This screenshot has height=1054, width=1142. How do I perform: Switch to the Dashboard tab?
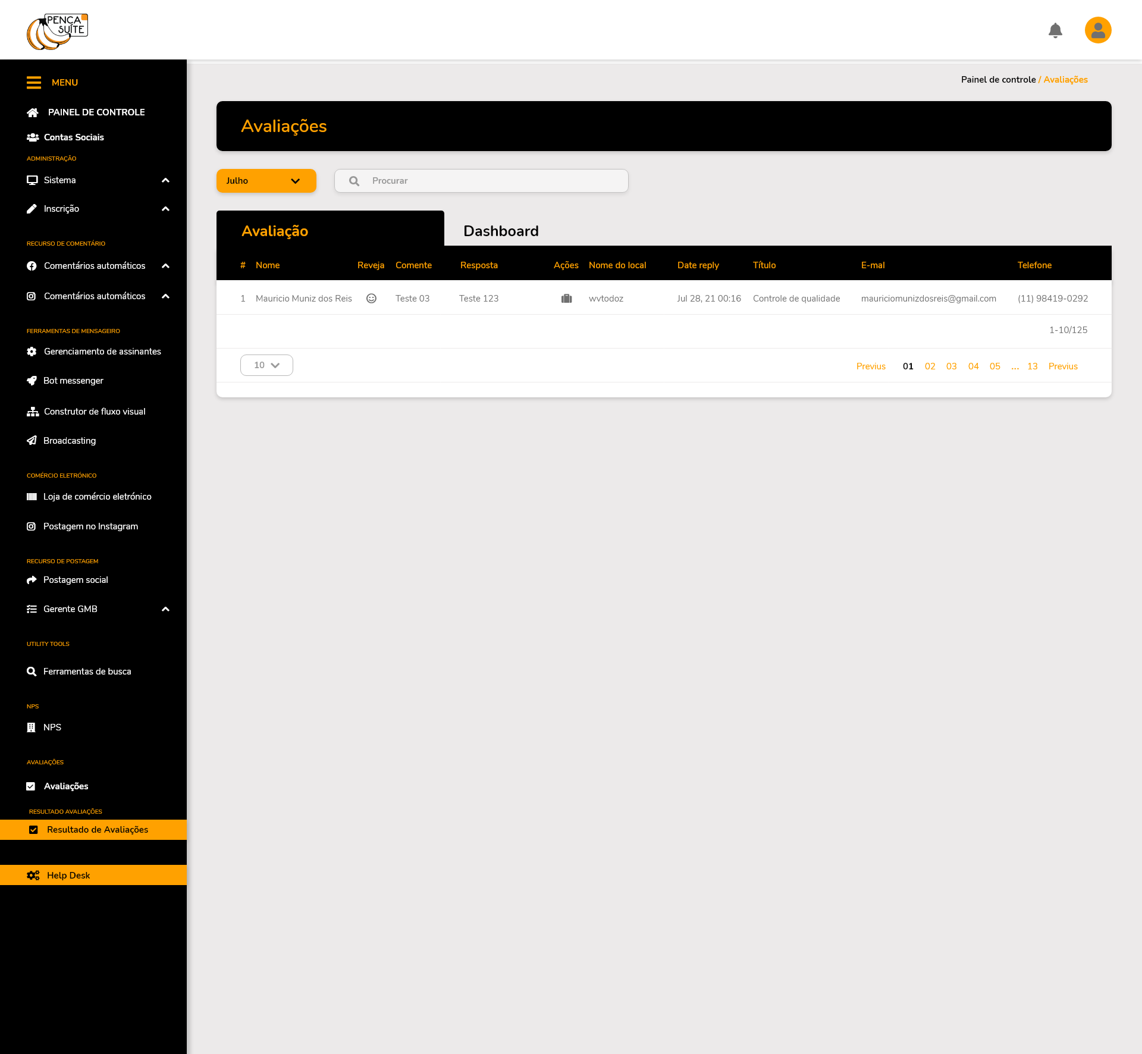pos(501,231)
